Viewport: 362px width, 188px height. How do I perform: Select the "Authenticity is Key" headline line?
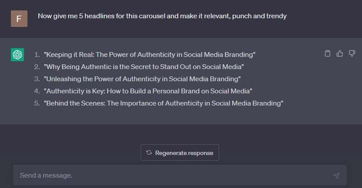[148, 91]
